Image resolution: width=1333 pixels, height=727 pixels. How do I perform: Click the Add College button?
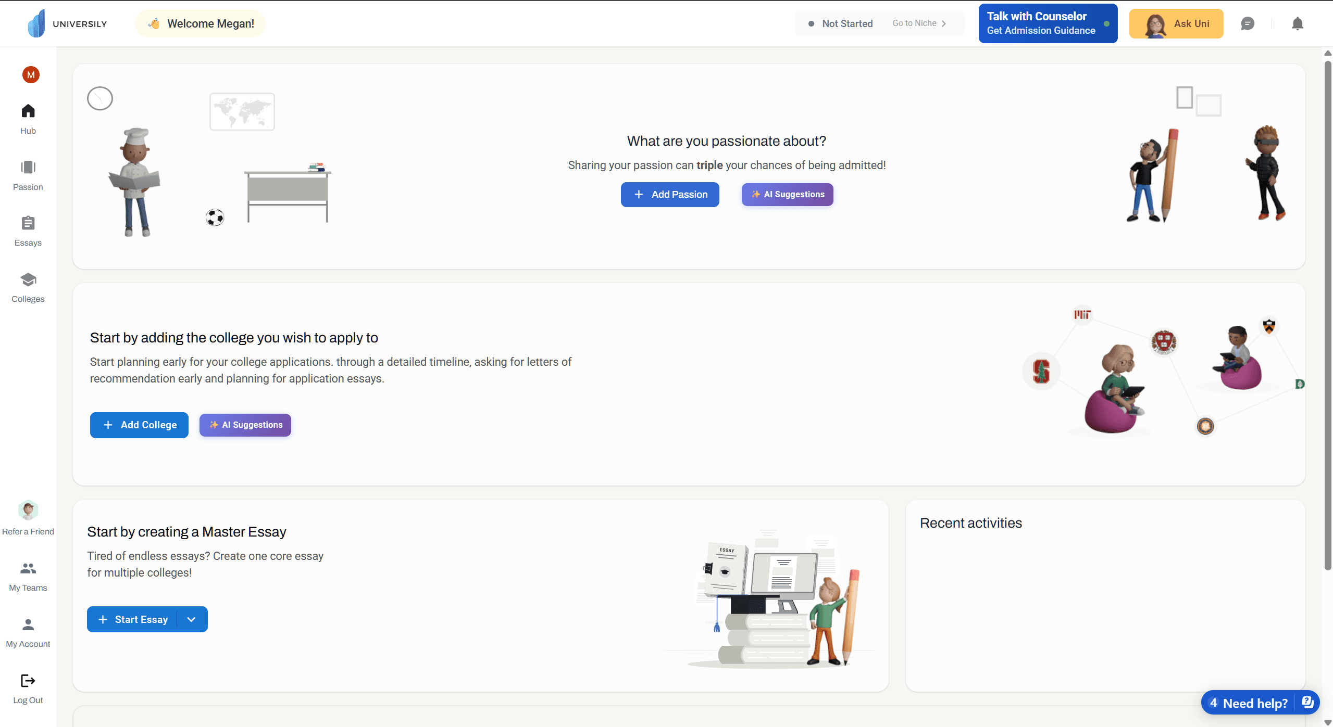[139, 425]
